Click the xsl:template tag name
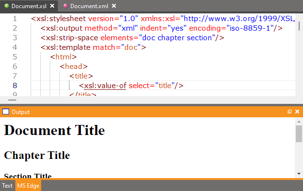Viewport: 303px width, 191px height. point(68,47)
